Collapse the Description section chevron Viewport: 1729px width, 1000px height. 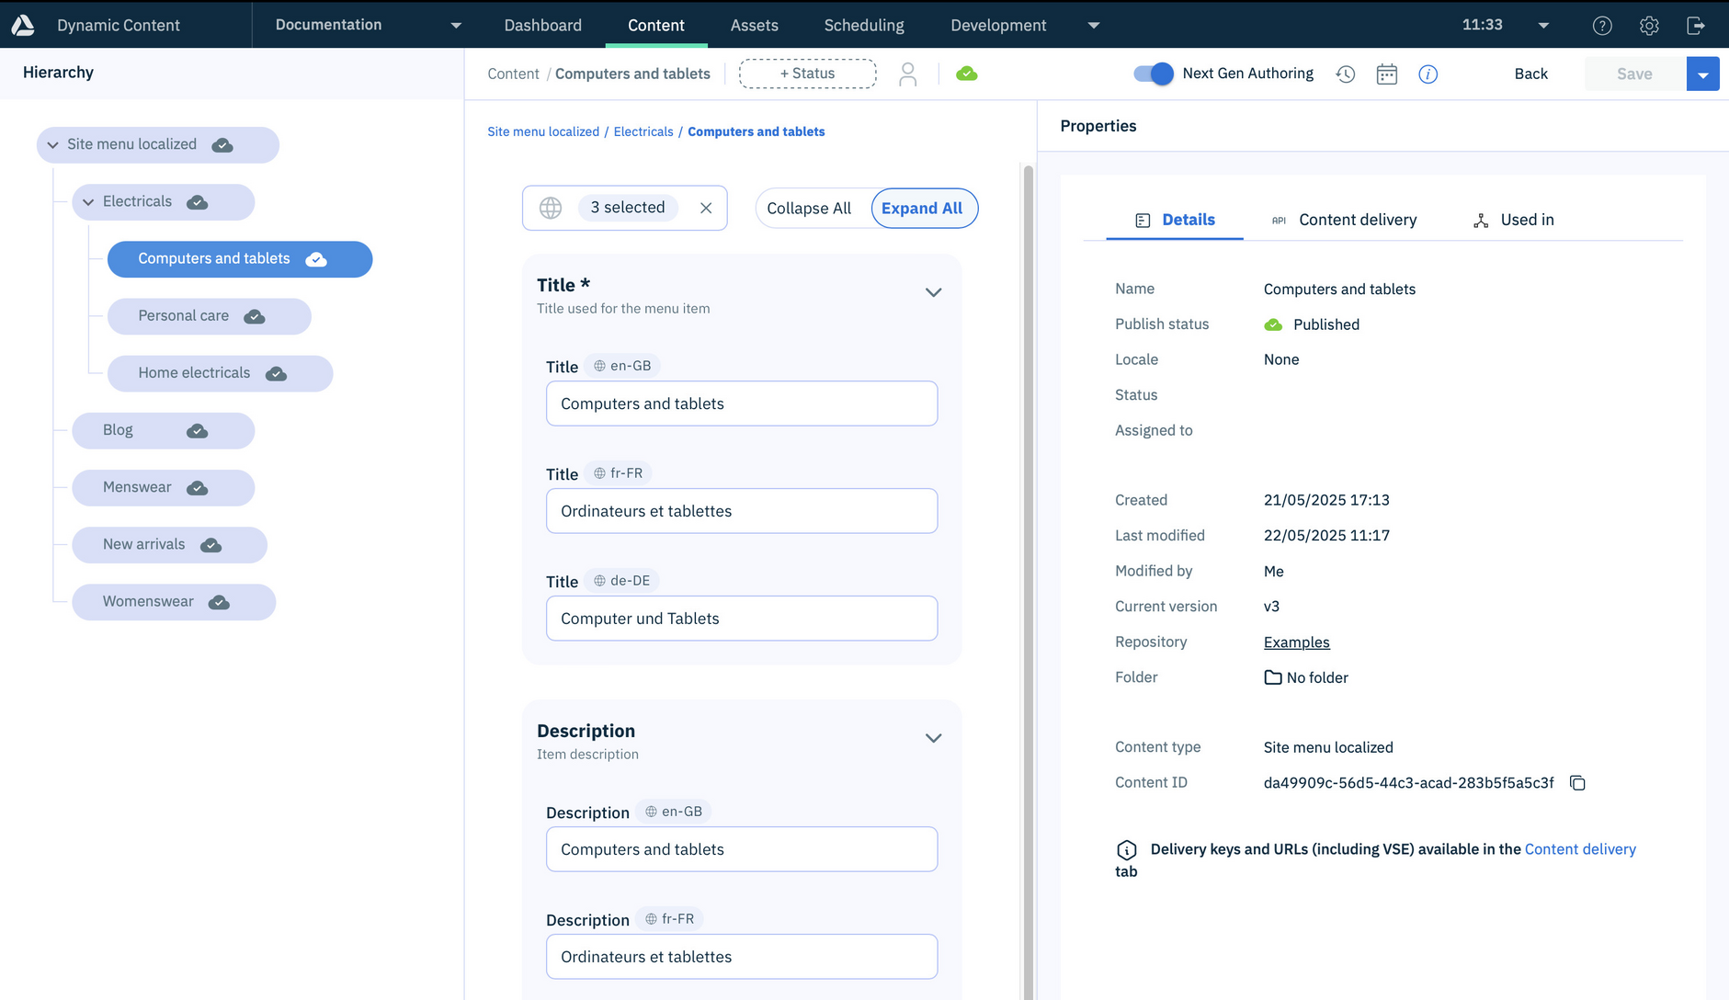tap(933, 738)
